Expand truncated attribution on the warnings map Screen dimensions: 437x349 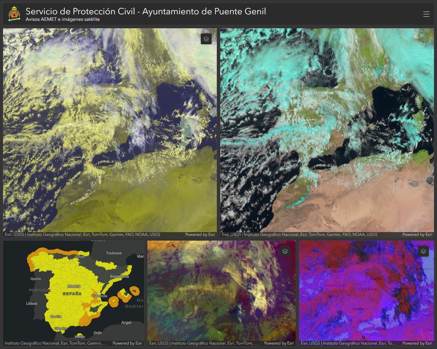(x=56, y=343)
